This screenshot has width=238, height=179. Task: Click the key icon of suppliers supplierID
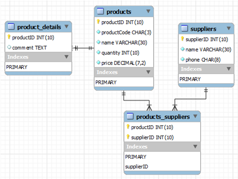tap(182, 38)
